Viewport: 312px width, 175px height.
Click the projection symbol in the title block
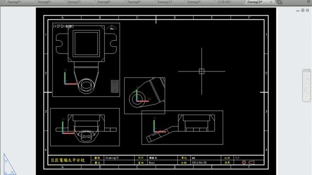click(x=248, y=162)
